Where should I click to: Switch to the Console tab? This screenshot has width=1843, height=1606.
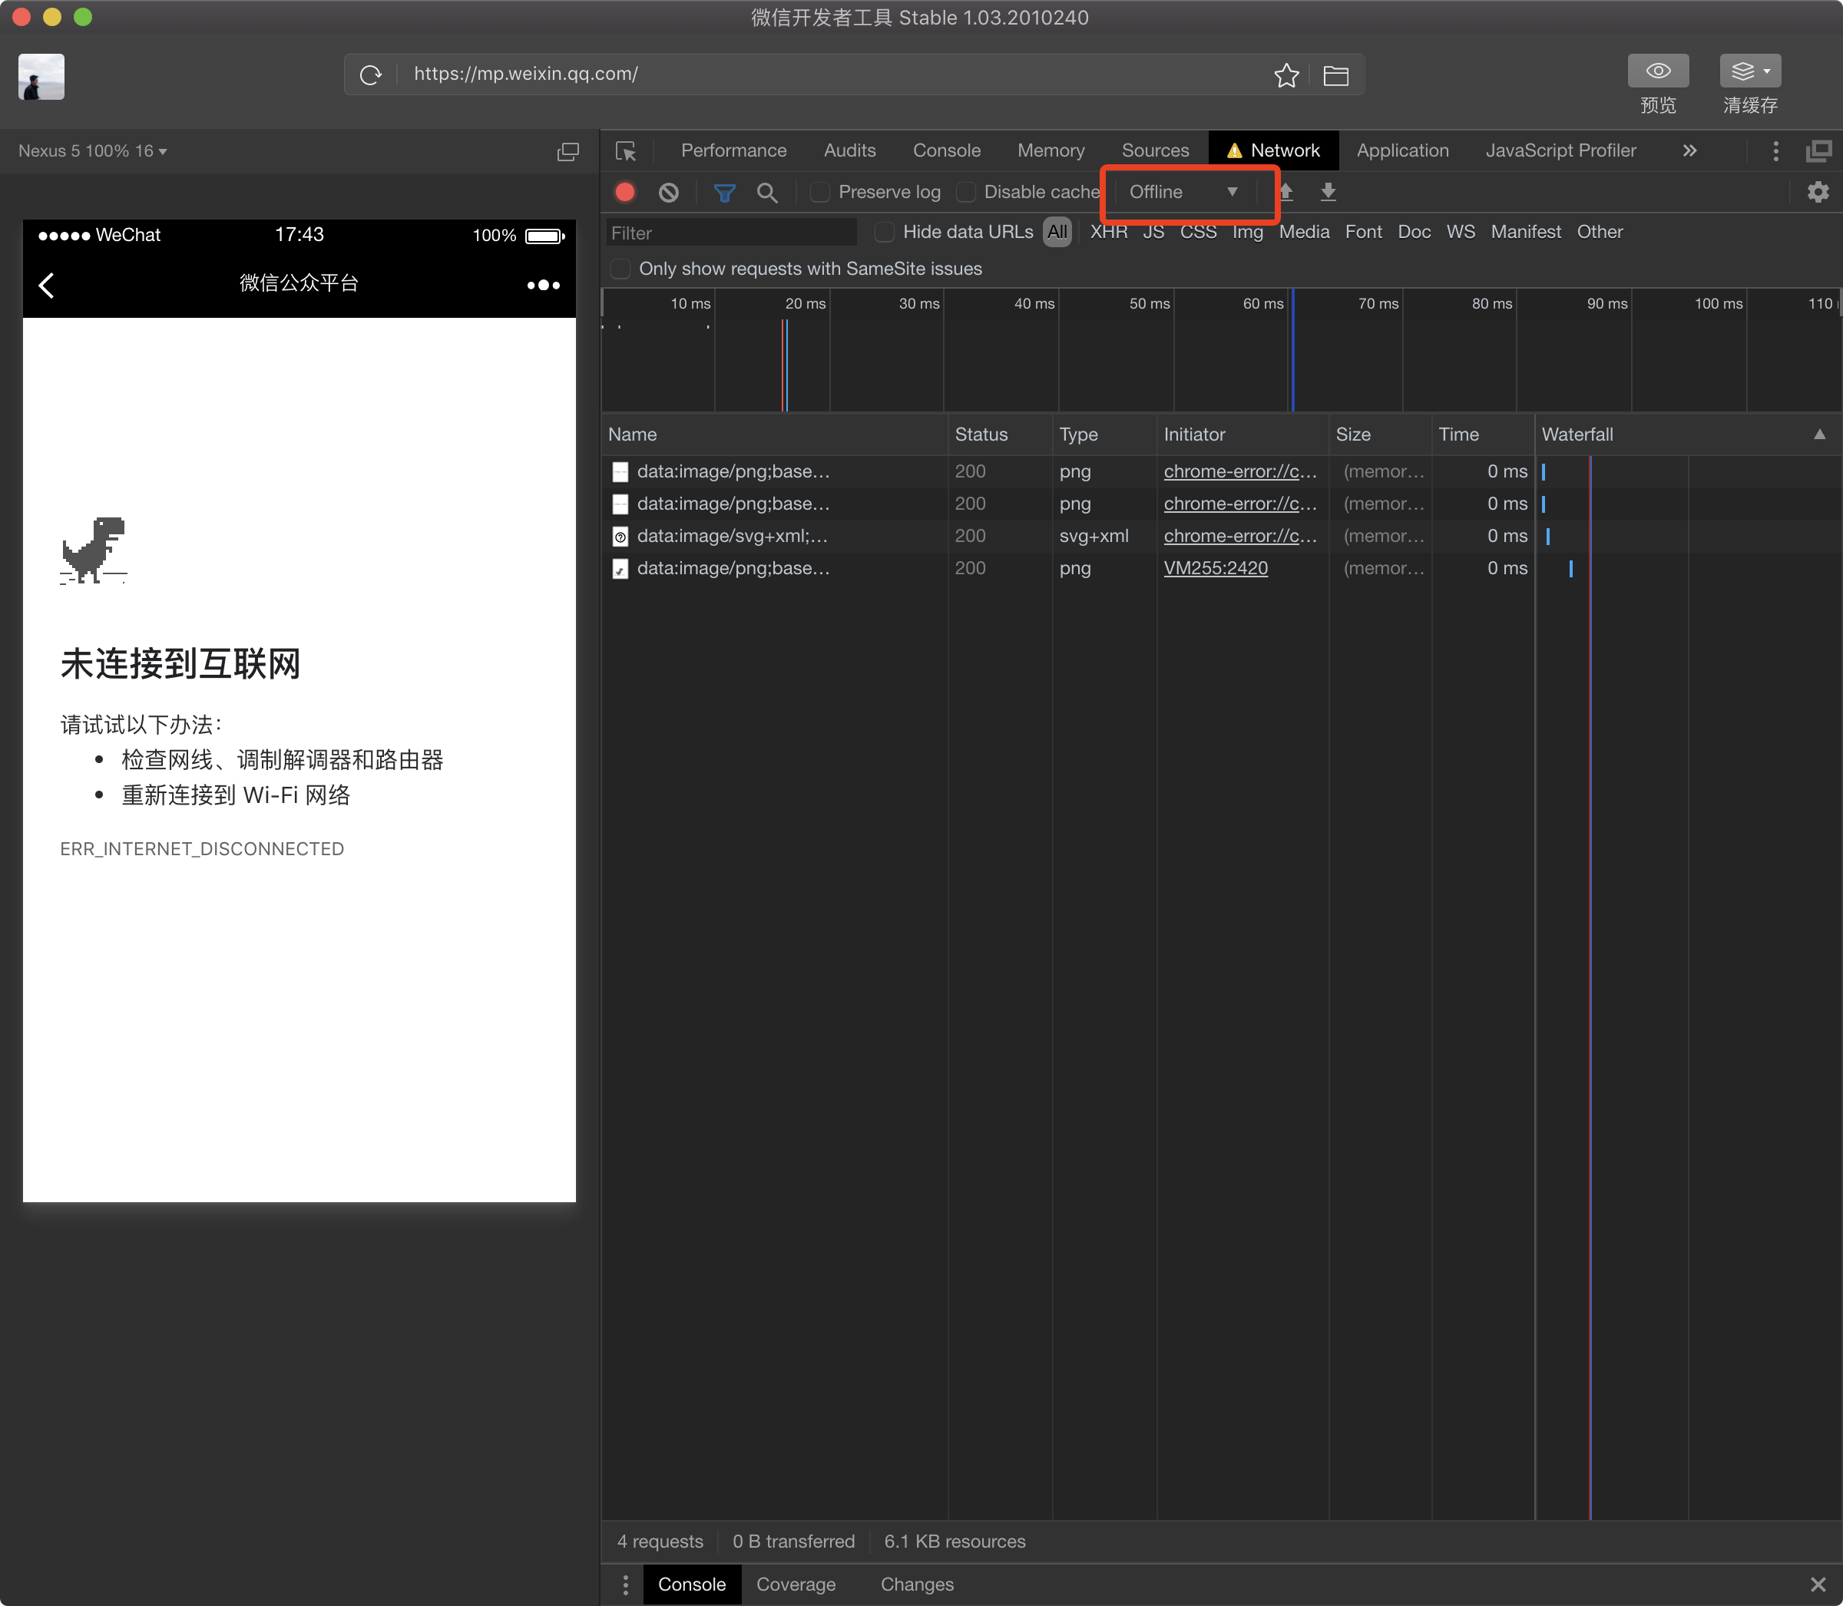tap(947, 150)
